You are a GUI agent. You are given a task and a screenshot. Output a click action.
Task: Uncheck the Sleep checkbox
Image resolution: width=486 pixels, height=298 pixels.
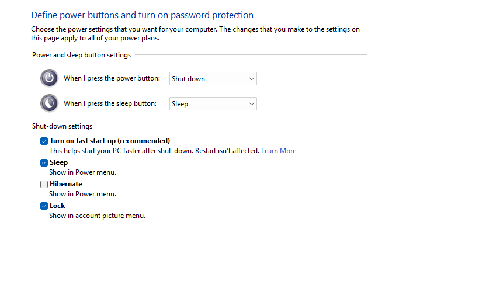(44, 162)
